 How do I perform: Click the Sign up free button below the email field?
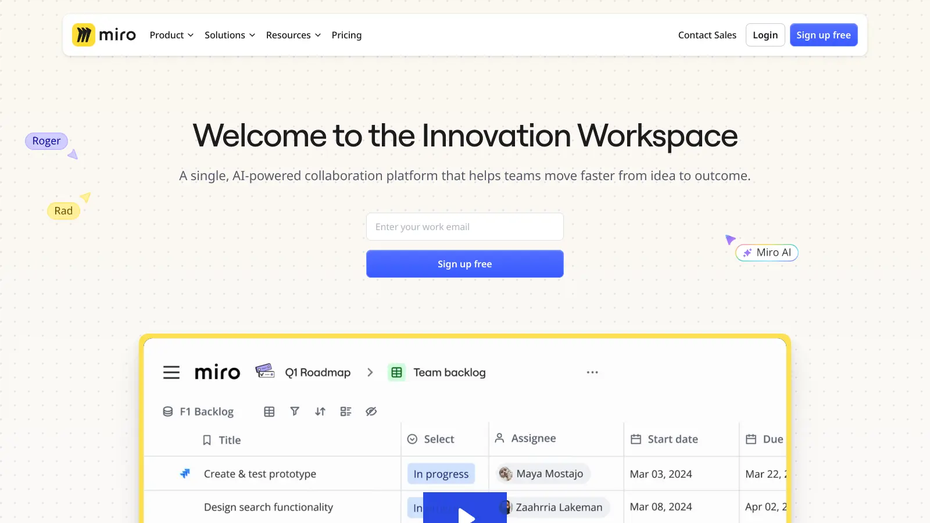(464, 264)
